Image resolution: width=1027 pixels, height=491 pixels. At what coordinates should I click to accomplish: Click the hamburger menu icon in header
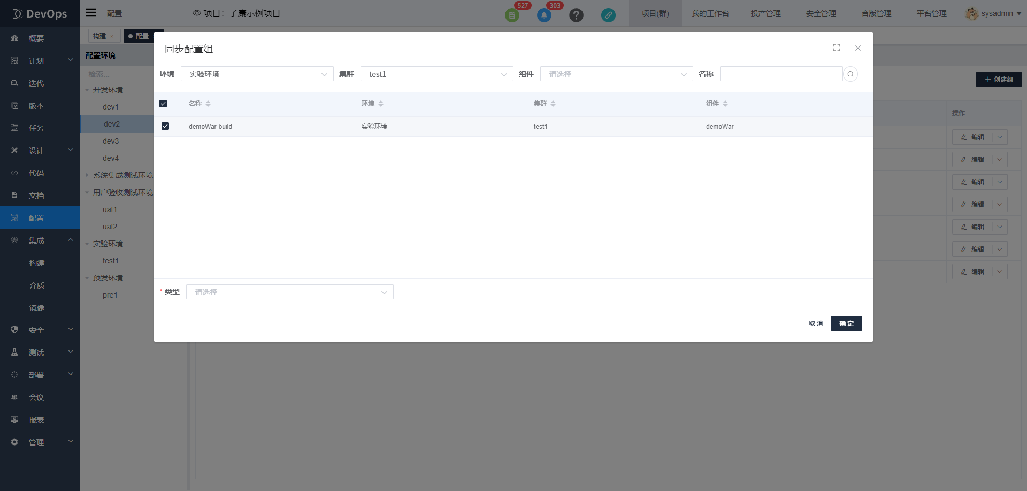(91, 12)
